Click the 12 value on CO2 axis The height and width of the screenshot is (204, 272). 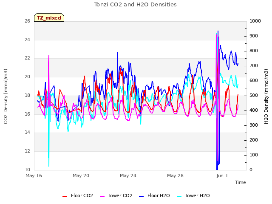(x=27, y=151)
